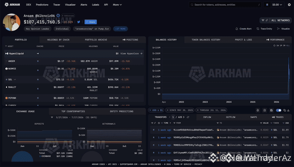This screenshot has width=294, height=167.
Task: Click the PEPONK token icon
Action: point(6,98)
